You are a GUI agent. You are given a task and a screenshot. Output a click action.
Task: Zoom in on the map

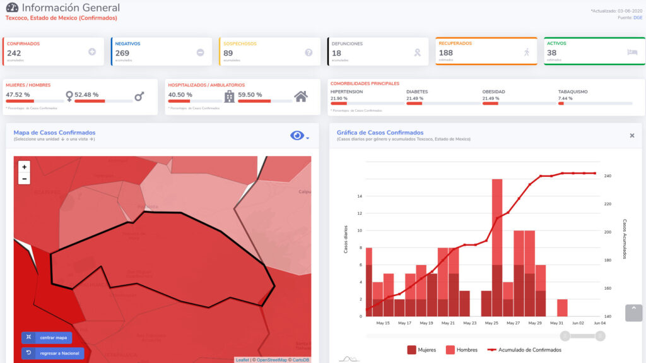point(25,167)
